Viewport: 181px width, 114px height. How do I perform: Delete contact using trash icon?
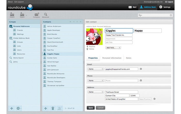tap(53, 109)
